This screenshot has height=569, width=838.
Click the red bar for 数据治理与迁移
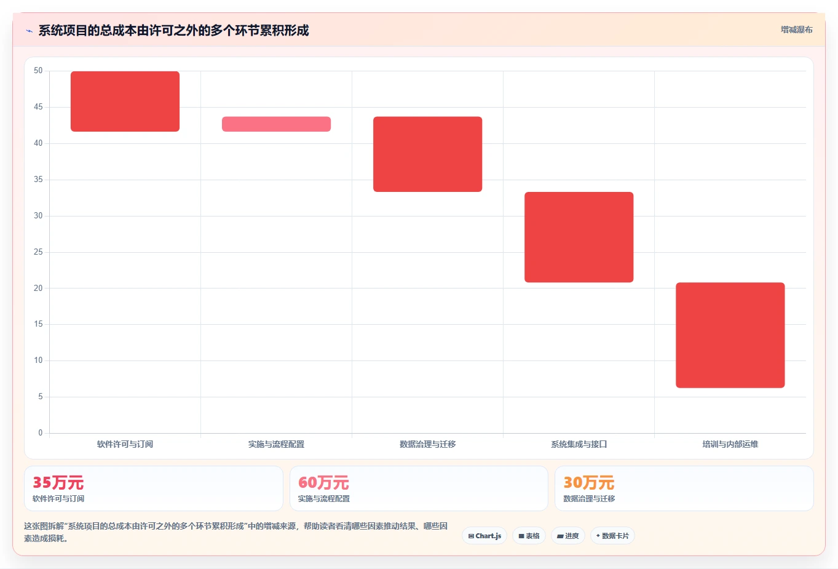[427, 154]
